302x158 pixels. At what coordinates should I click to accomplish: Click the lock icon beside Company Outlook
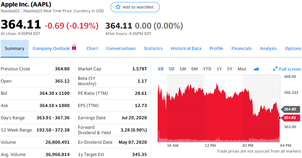coord(74,48)
